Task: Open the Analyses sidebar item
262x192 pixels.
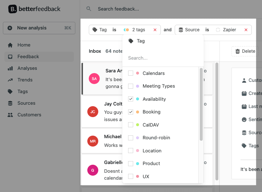Action: pos(27,68)
